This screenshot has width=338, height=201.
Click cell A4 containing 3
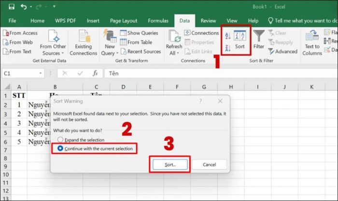coord(19,123)
